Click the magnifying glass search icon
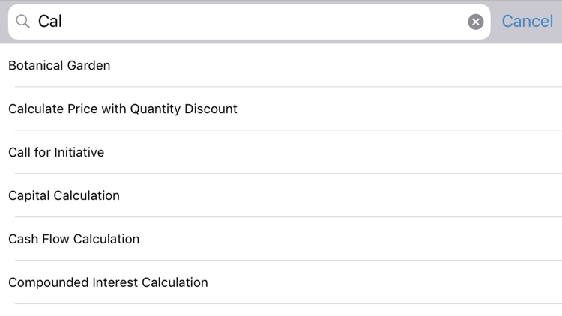The width and height of the screenshot is (562, 316). tap(23, 22)
